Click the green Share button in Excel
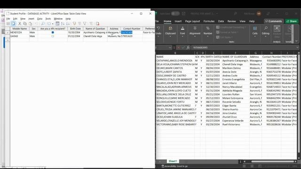 pos(292,21)
